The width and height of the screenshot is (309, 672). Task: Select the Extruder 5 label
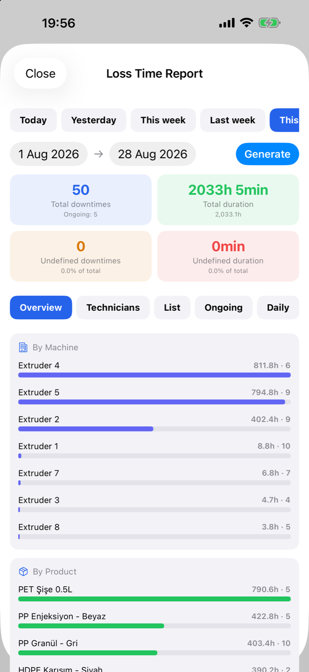39,392
